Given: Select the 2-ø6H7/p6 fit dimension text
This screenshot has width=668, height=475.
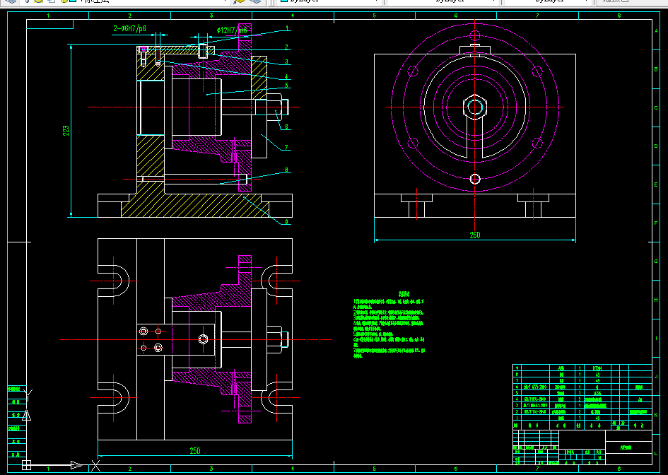Looking at the screenshot, I should click(x=129, y=29).
